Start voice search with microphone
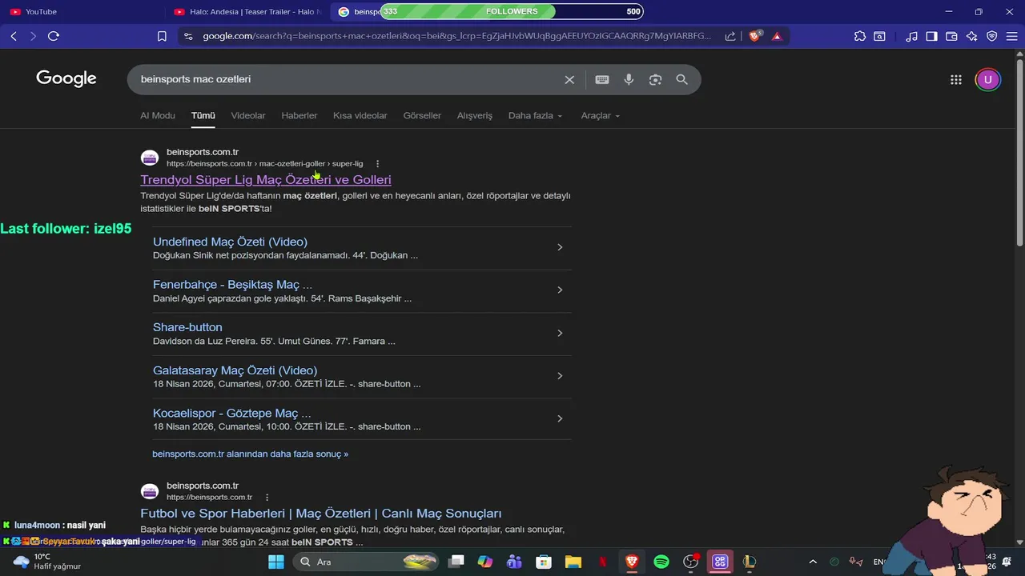Viewport: 1025px width, 576px height. 629,79
